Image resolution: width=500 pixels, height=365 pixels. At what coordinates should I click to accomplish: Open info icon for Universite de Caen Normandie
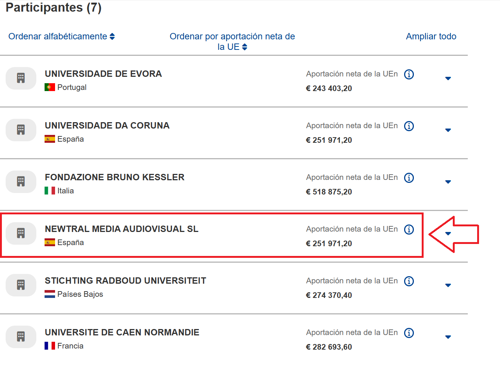(x=409, y=333)
